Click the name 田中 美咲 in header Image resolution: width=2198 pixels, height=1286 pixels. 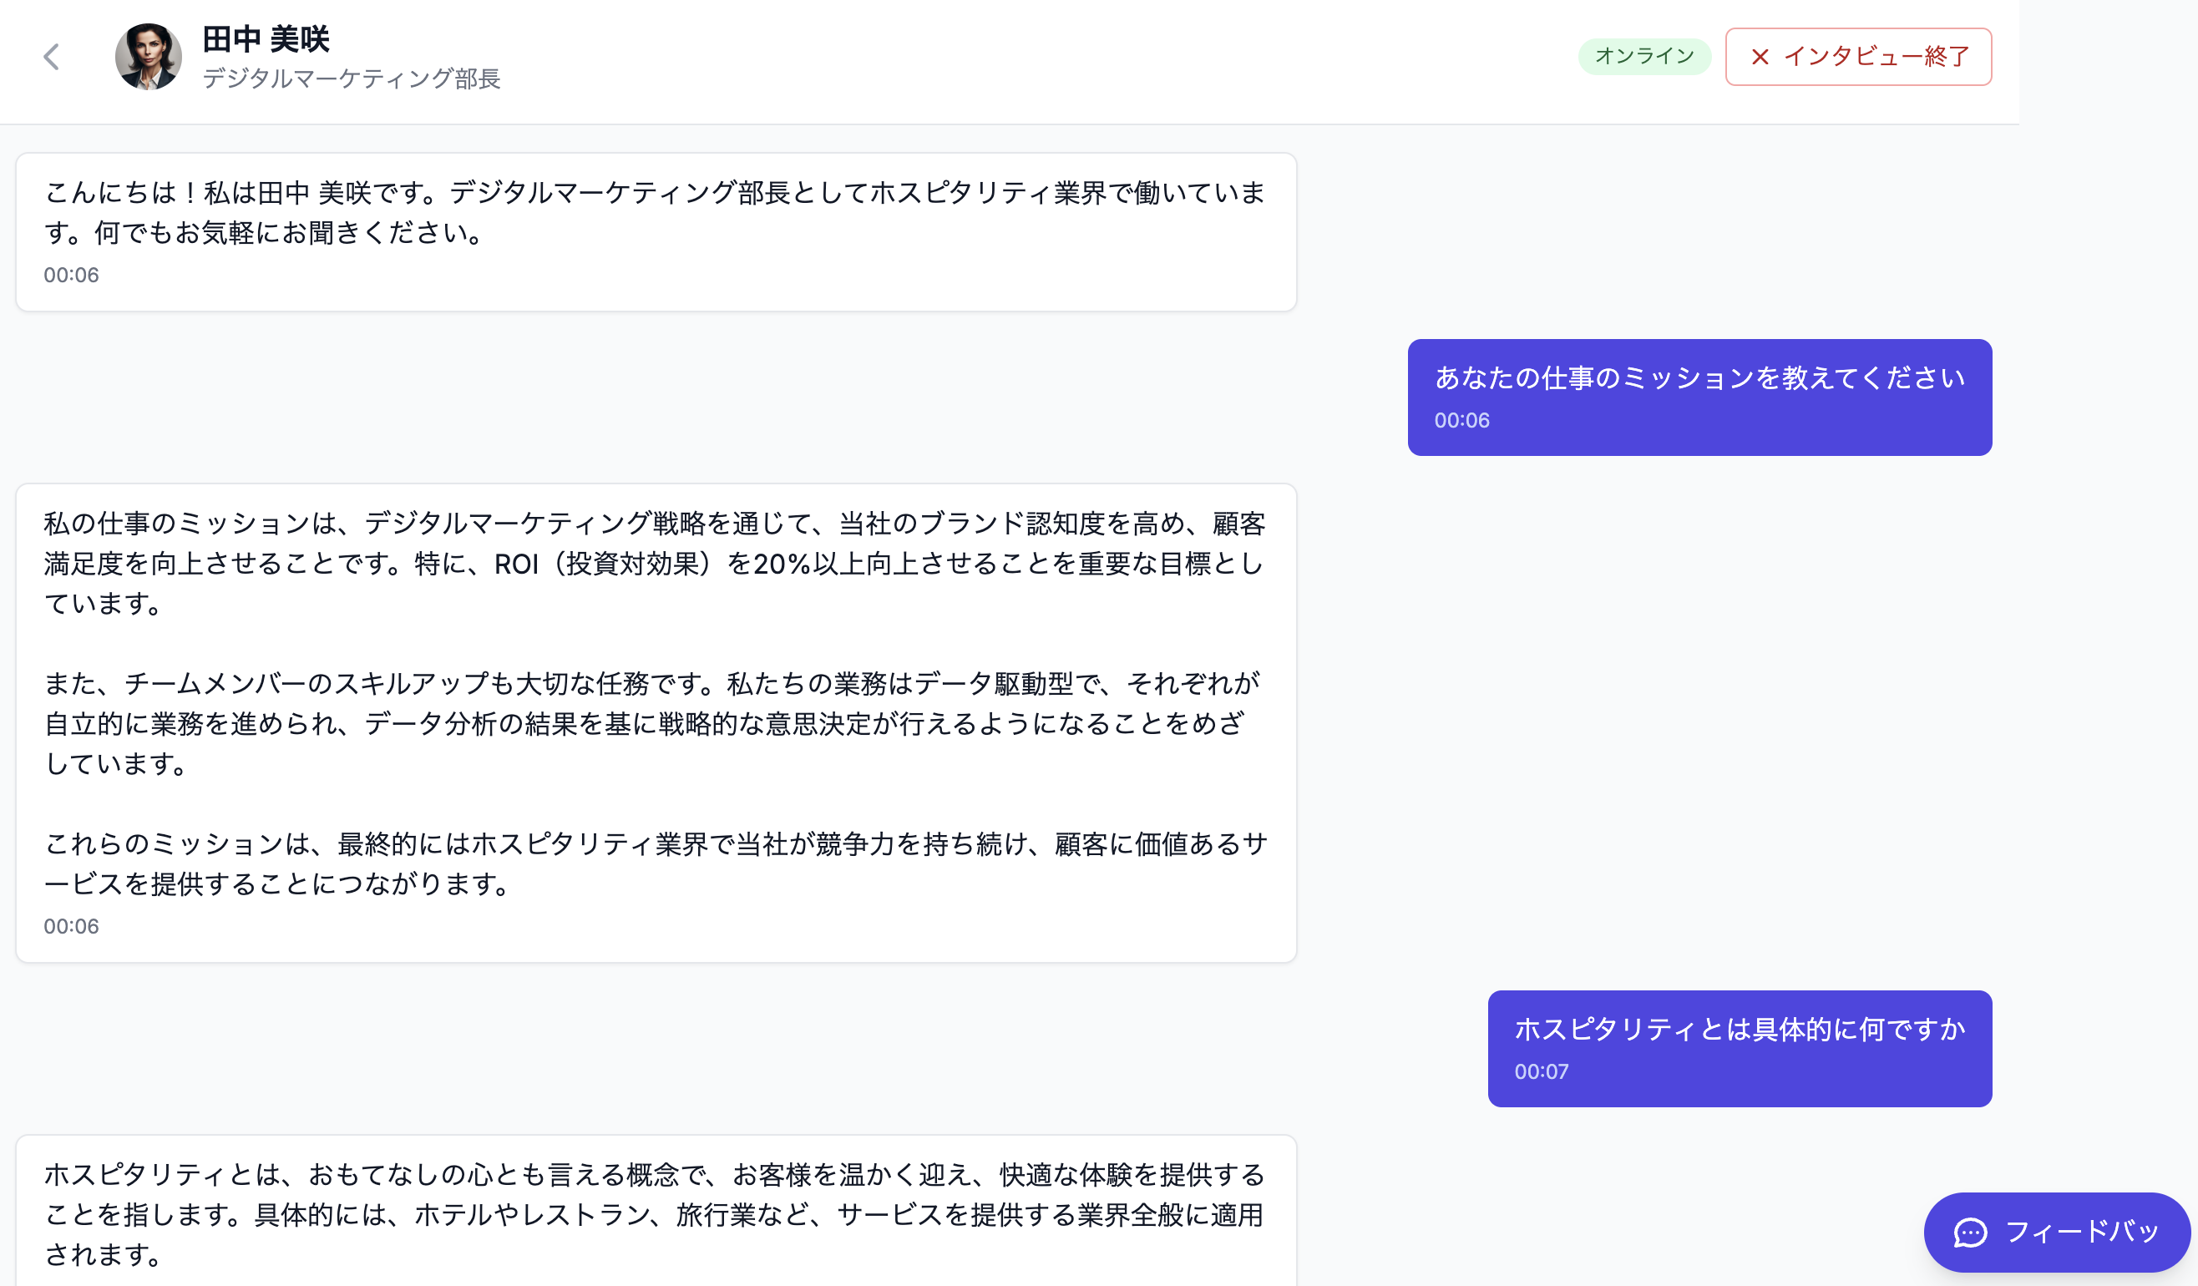266,39
